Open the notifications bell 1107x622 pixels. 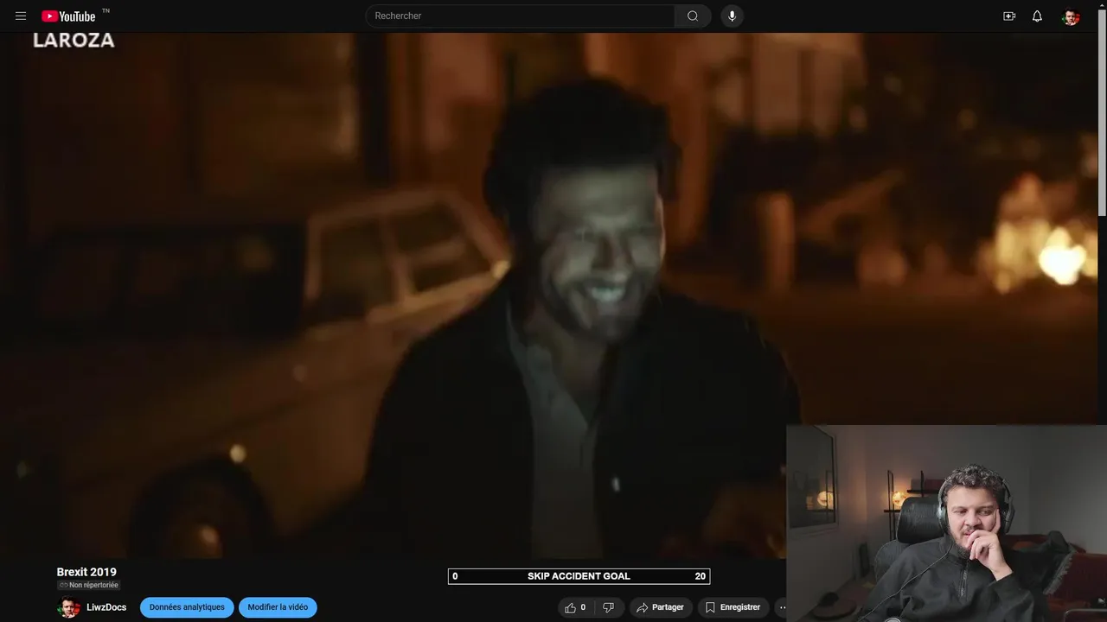[1037, 16]
